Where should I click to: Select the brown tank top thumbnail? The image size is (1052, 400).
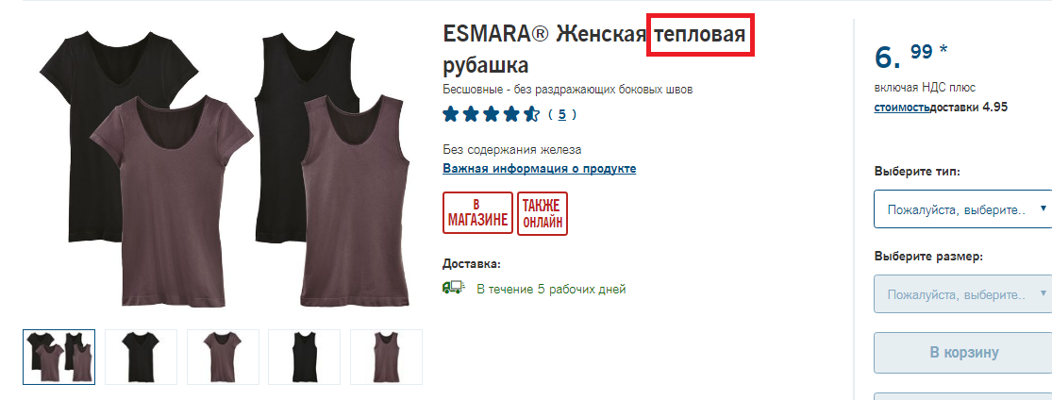point(387,357)
